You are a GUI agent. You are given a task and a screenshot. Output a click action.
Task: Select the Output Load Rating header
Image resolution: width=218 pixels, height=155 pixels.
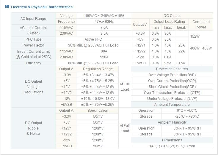click(x=169, y=22)
